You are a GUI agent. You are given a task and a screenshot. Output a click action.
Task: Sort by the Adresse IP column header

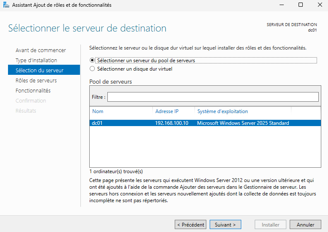tap(167, 111)
